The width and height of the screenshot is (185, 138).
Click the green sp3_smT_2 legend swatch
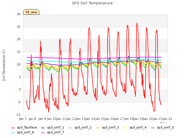coord(71,128)
